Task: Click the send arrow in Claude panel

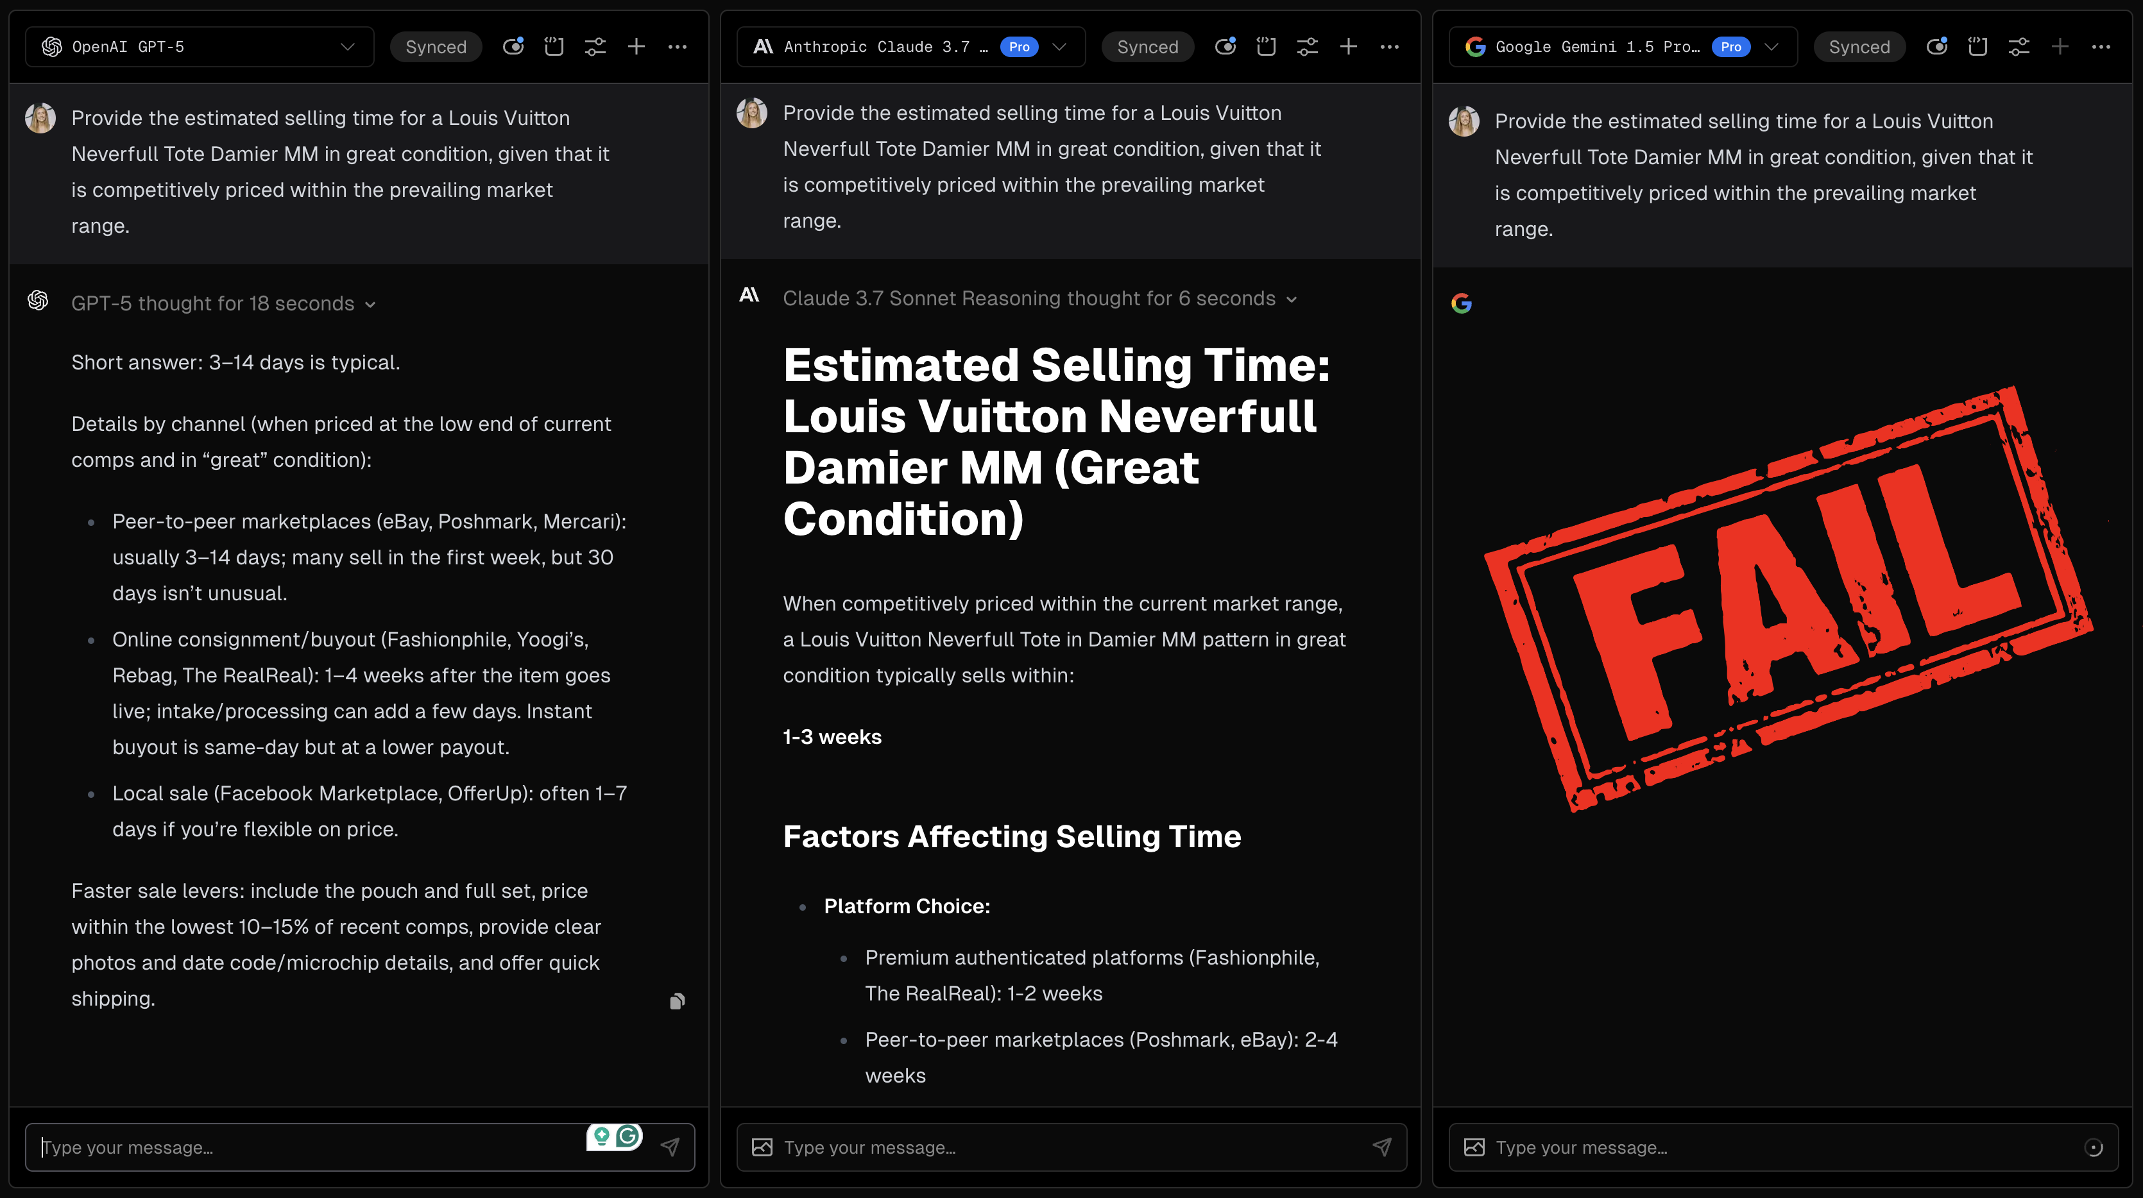Action: coord(1382,1147)
